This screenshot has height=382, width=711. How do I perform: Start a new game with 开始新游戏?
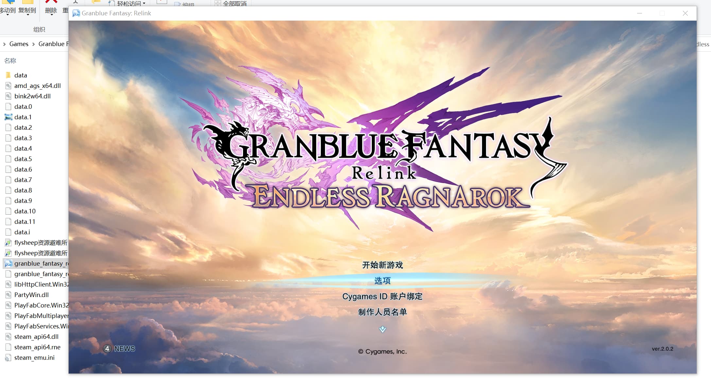tap(382, 265)
